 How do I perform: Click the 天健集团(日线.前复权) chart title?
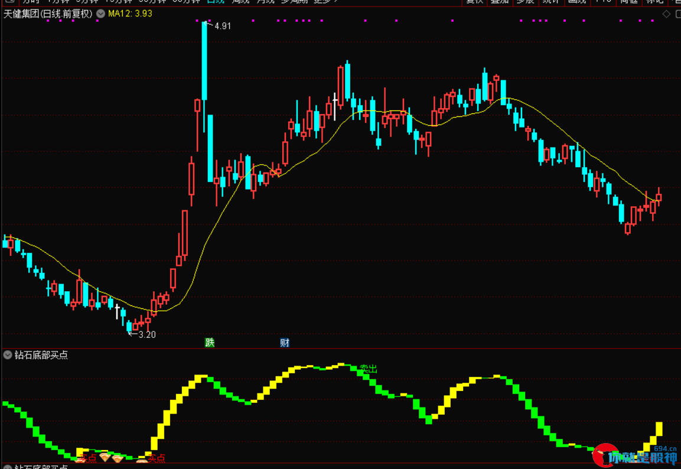pos(48,14)
